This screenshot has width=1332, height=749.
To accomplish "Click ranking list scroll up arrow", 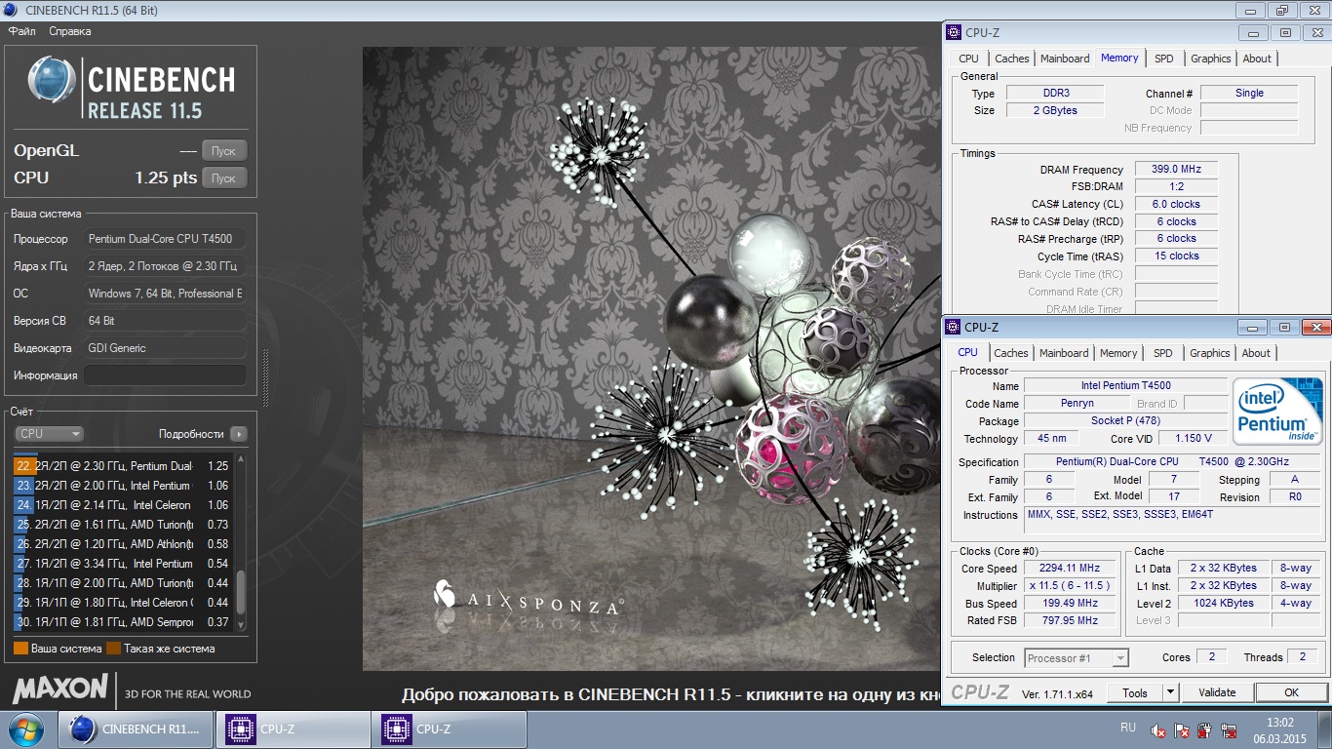I will pos(241,459).
